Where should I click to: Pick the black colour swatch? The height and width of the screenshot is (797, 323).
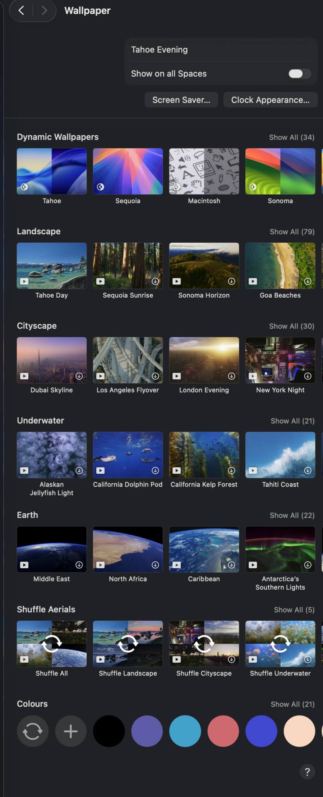[x=109, y=731]
